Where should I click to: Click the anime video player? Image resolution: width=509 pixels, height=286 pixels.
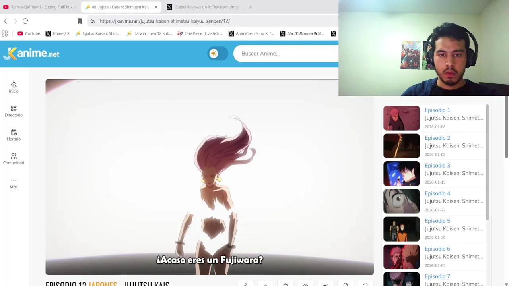pos(210,177)
